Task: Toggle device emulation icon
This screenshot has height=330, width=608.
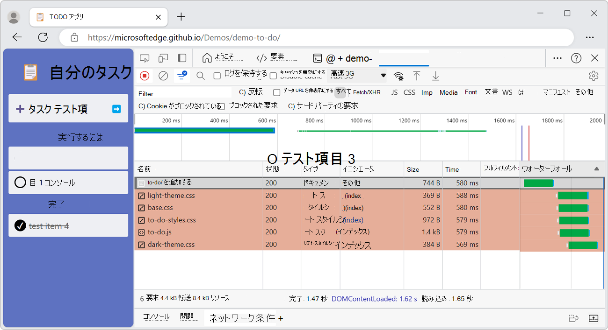Action: tap(163, 58)
